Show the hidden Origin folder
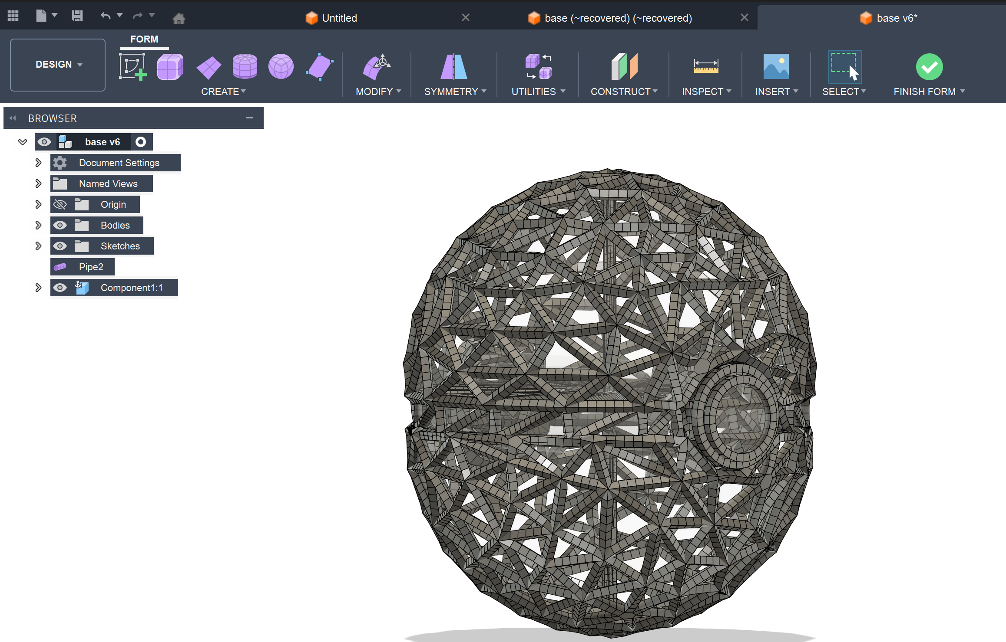Viewport: 1006px width, 642px height. click(x=60, y=204)
